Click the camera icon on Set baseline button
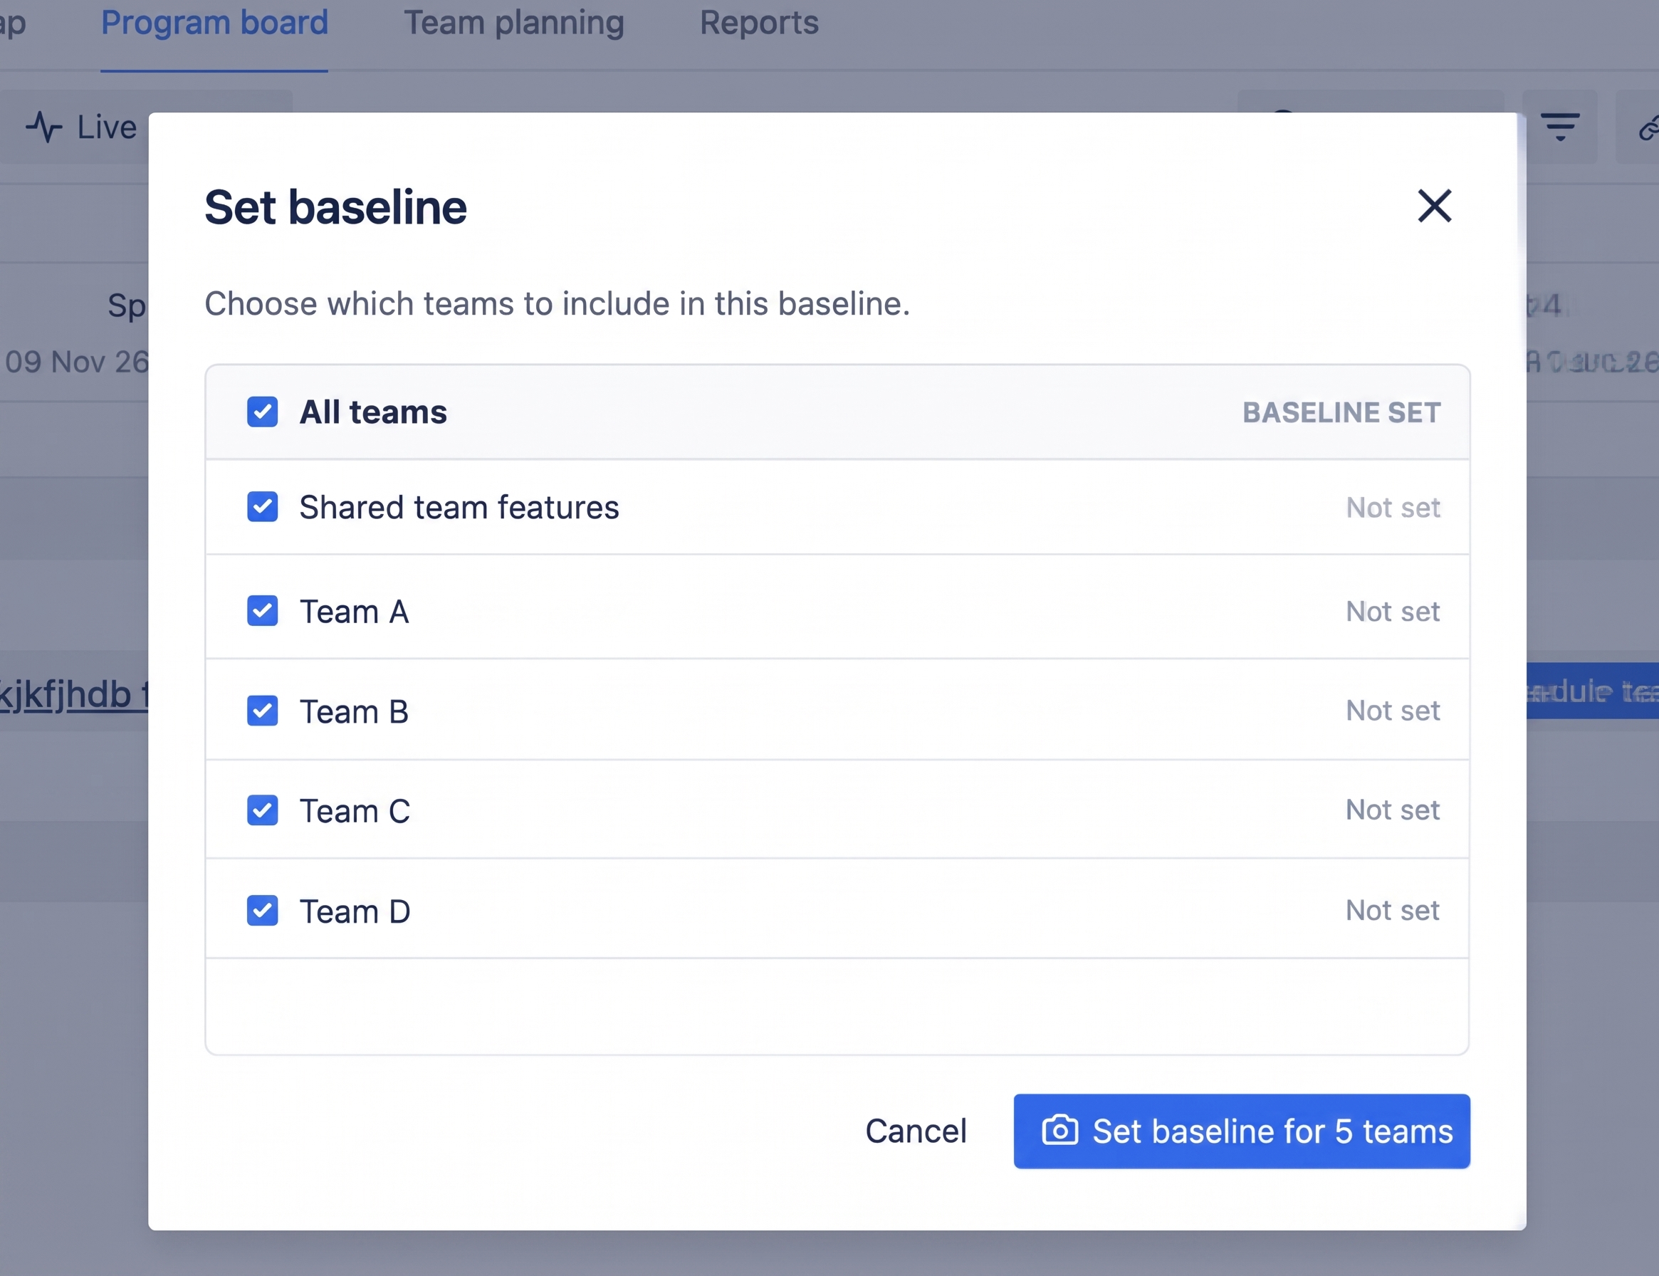Screen dimensions: 1659x1276 1060,1130
